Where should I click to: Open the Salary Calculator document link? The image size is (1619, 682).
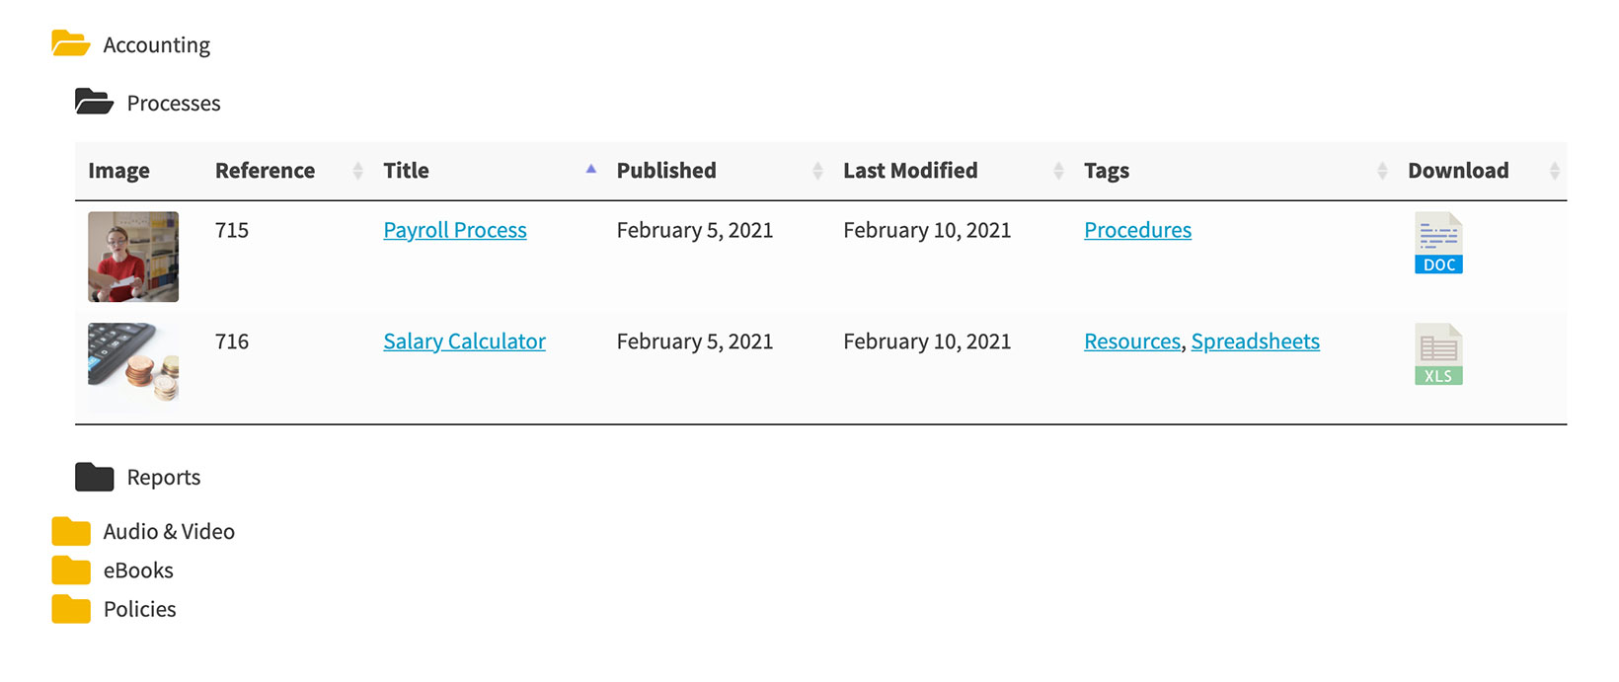(464, 341)
